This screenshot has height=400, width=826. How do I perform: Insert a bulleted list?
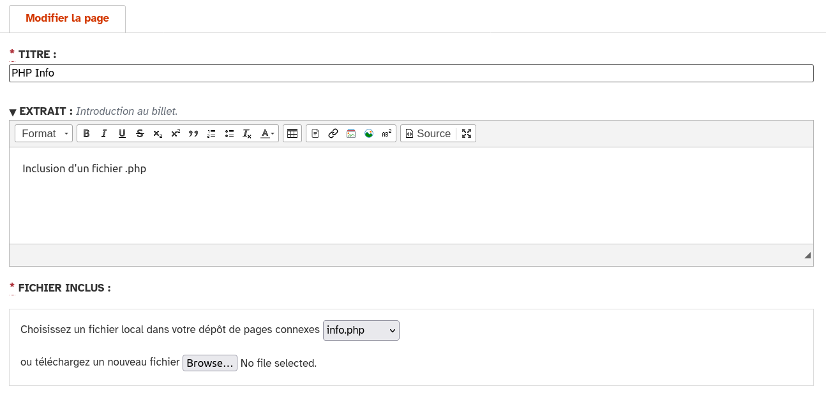click(229, 133)
